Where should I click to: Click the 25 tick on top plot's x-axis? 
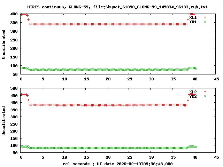click(129, 79)
